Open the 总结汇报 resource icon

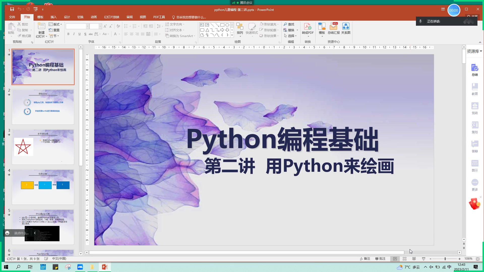tap(334, 27)
